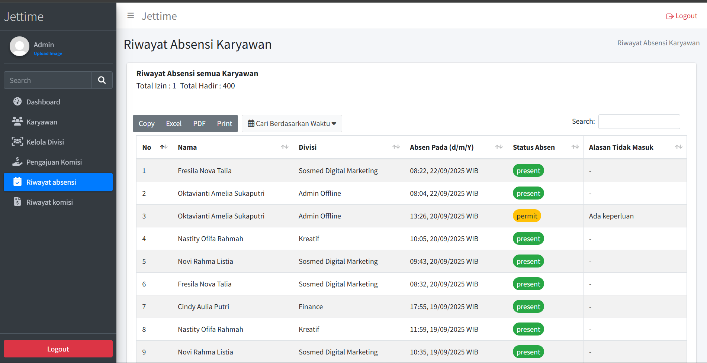Sort by Status Absen column
The width and height of the screenshot is (707, 363).
click(x=575, y=147)
